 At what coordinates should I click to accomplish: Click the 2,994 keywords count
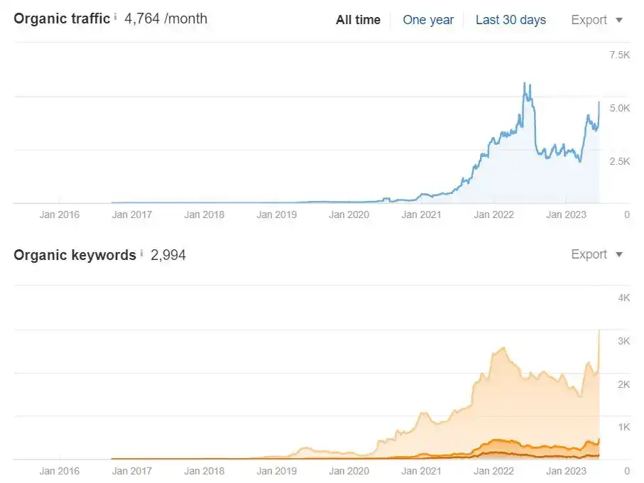point(168,255)
